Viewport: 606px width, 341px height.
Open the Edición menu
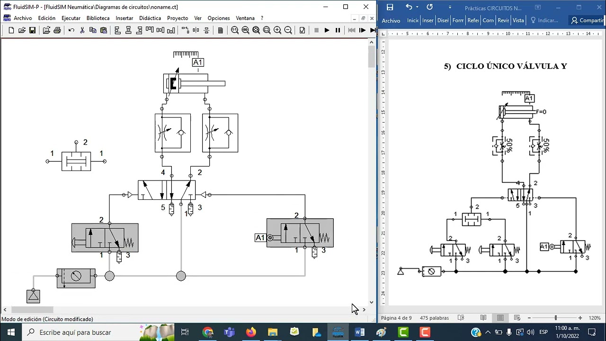(47, 18)
